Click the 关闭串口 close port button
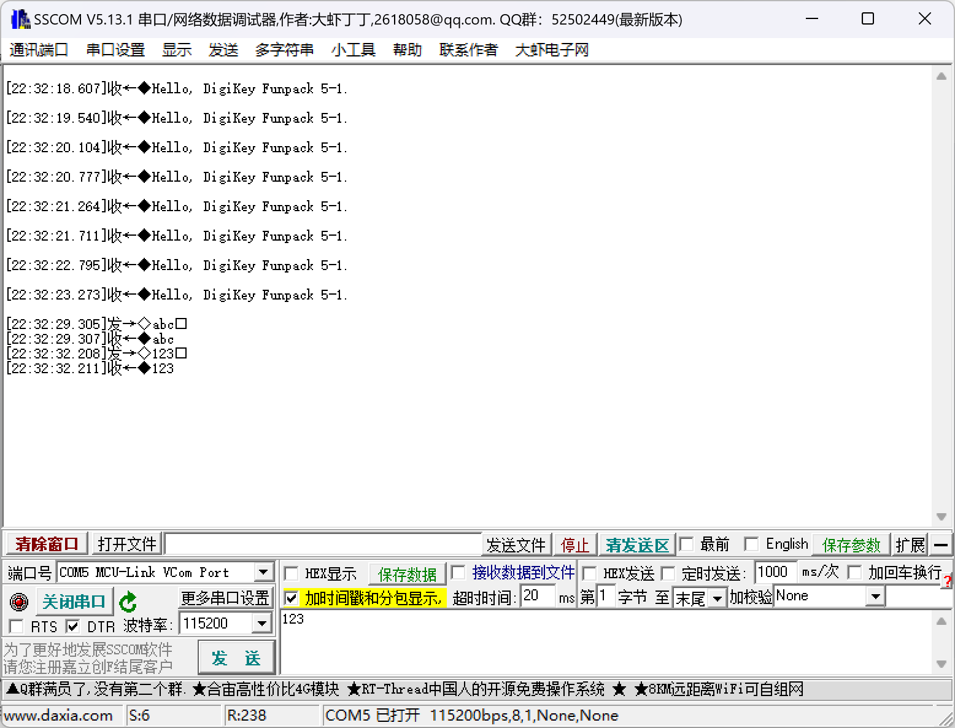955x728 pixels. click(74, 602)
